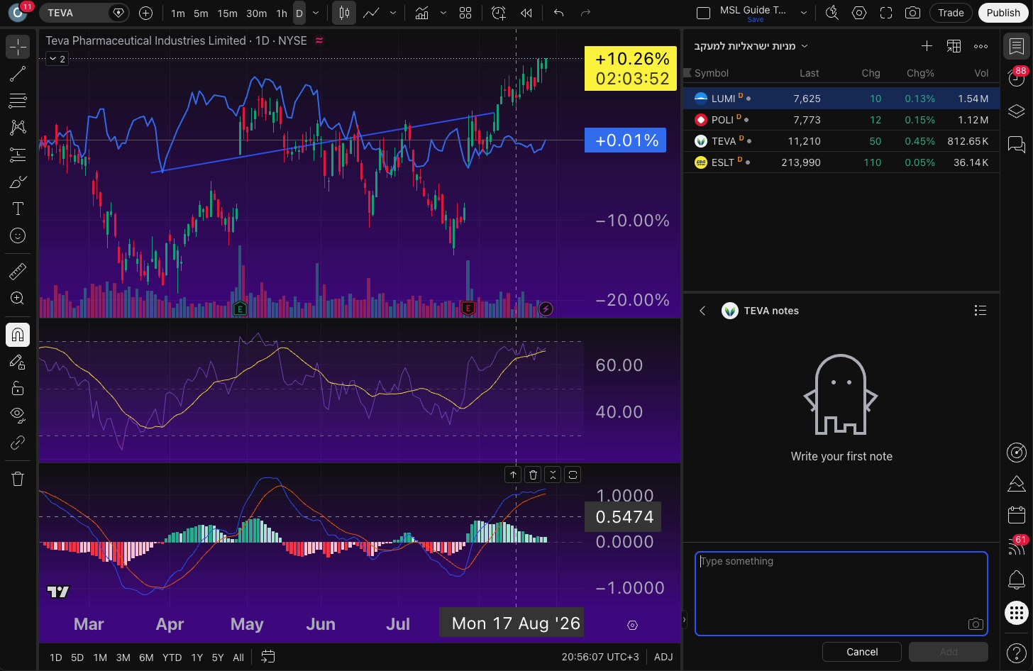Viewport: 1033px width, 671px height.
Task: Expand the collapsed indicators legend showing 2
Action: [57, 59]
